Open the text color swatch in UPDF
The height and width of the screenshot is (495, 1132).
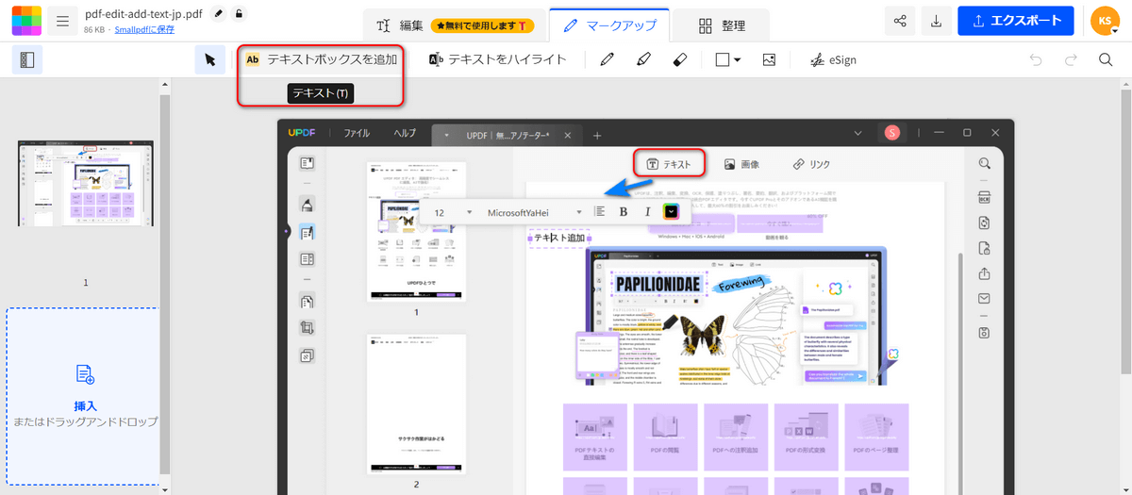671,212
